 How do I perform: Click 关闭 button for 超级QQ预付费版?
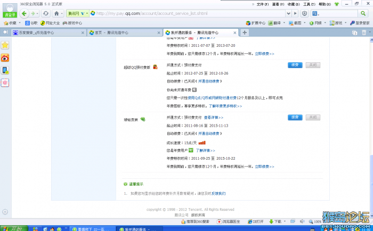[x=313, y=65]
